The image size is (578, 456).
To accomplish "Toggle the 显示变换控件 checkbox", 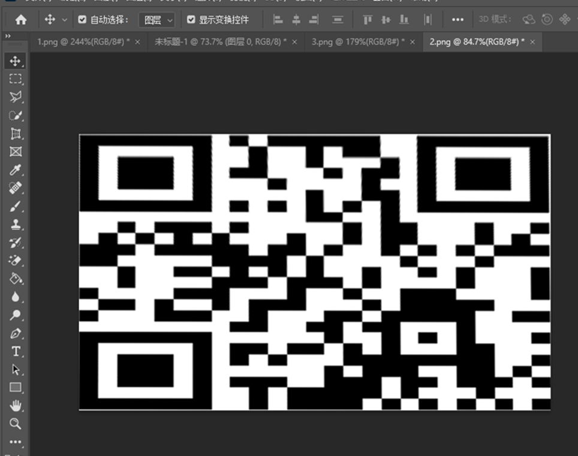I will (191, 20).
